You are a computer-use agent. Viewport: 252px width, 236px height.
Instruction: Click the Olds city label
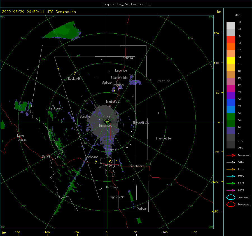[107, 117]
